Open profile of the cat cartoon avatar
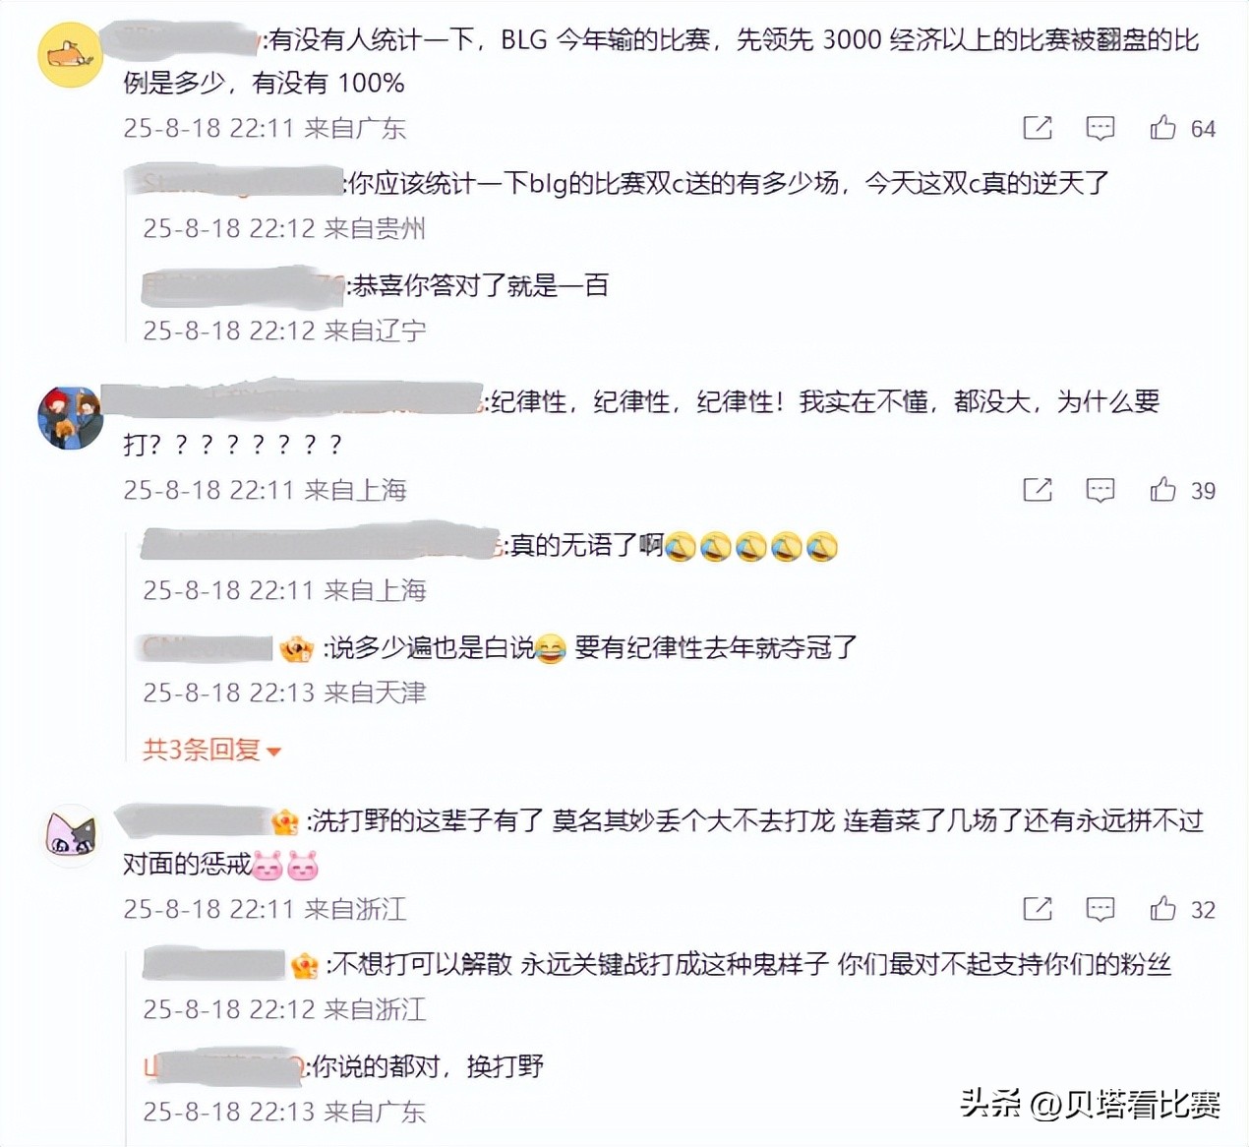This screenshot has width=1249, height=1147. point(70,836)
